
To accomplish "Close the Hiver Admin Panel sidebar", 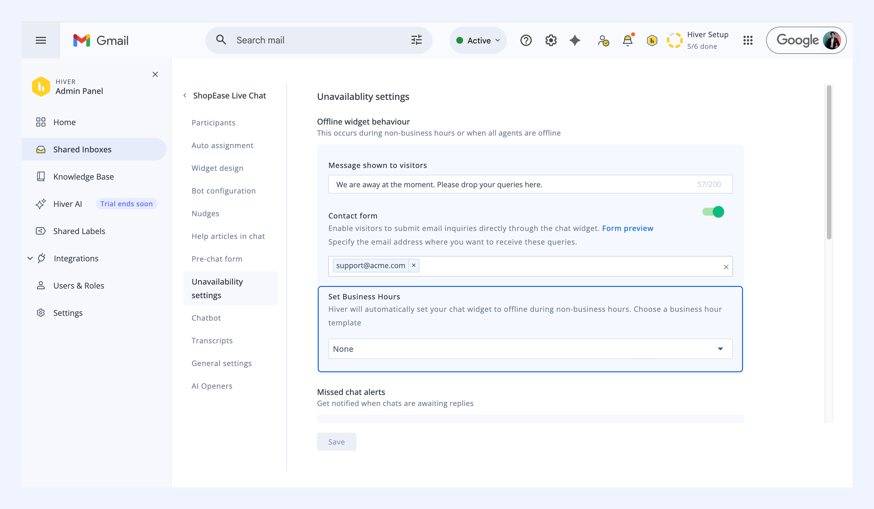I will [x=155, y=74].
